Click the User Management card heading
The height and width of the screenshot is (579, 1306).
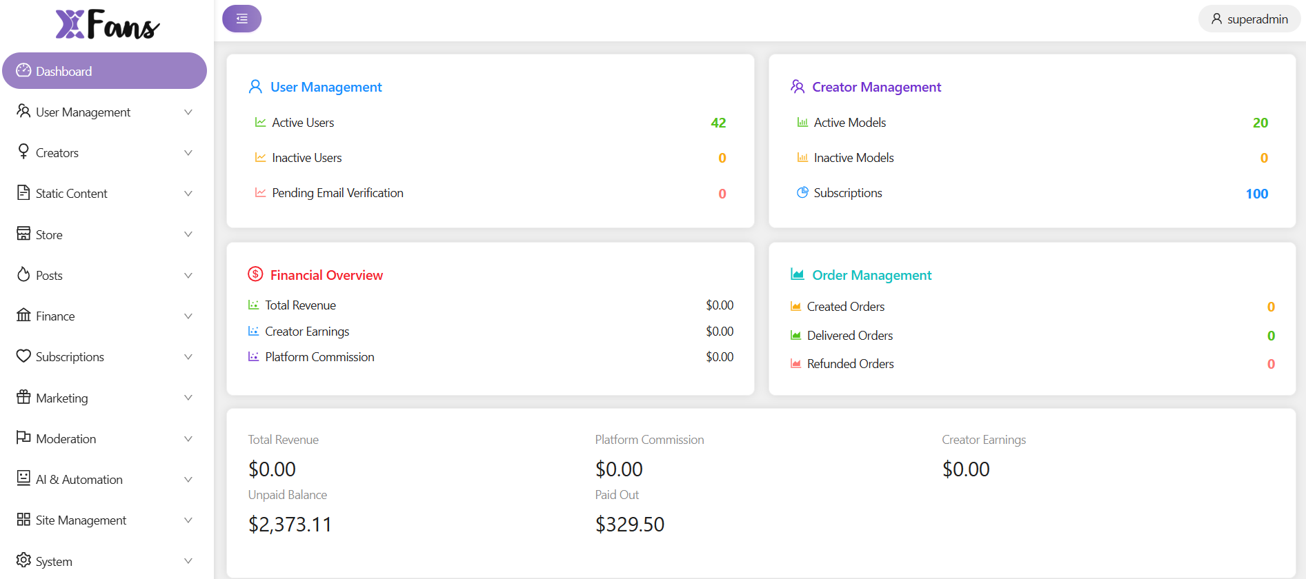326,87
